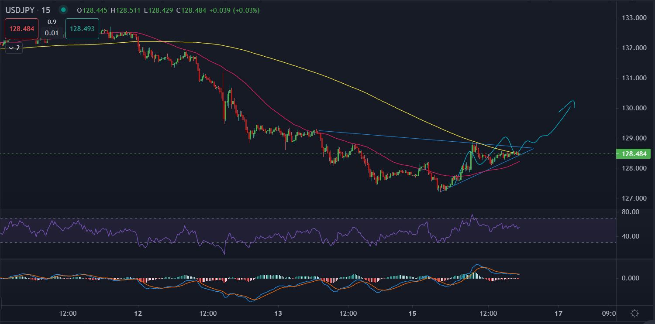Click the 133.000 price axis label
This screenshot has width=655, height=324.
tap(633, 18)
